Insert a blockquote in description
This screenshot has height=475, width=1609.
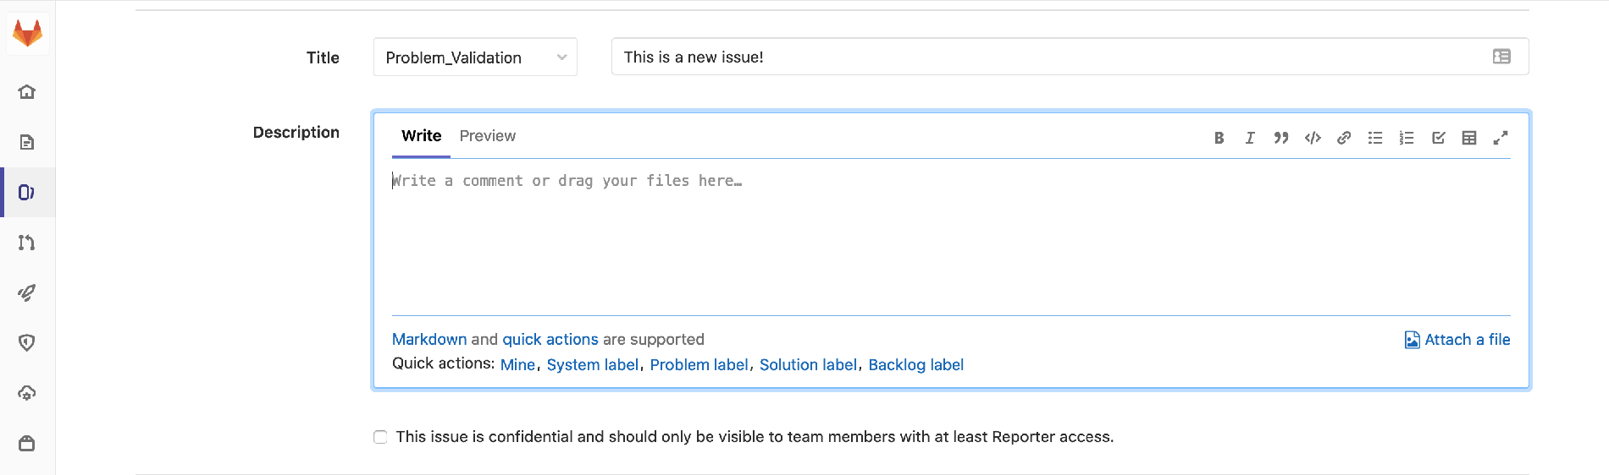click(1280, 138)
